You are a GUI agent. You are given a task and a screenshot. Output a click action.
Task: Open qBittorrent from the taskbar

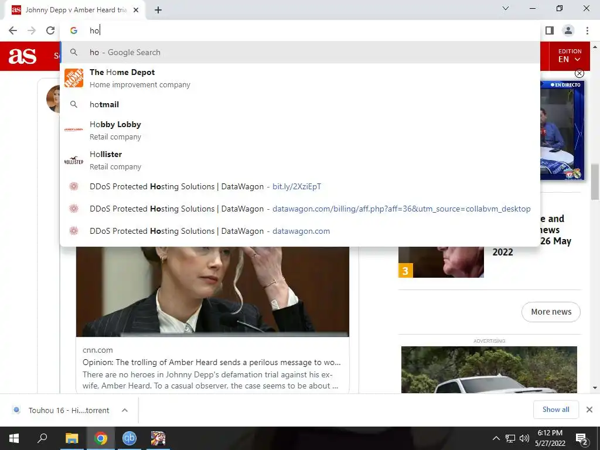tap(129, 438)
